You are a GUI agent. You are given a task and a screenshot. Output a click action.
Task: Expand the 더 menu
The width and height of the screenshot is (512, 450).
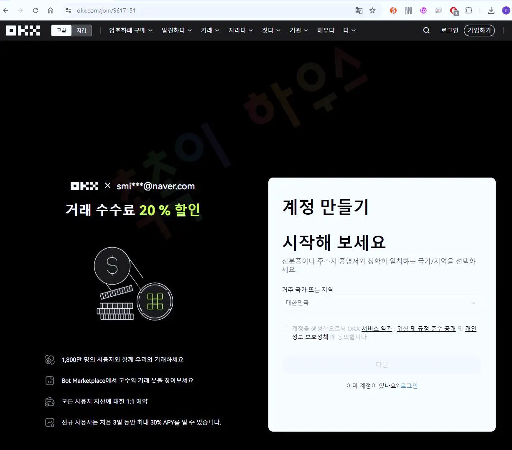349,30
